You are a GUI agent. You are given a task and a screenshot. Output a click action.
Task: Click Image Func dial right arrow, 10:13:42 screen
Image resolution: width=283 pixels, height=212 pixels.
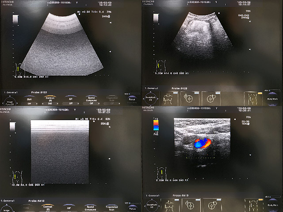click(17, 103)
